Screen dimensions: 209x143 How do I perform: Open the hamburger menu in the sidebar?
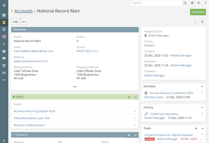point(4,5)
